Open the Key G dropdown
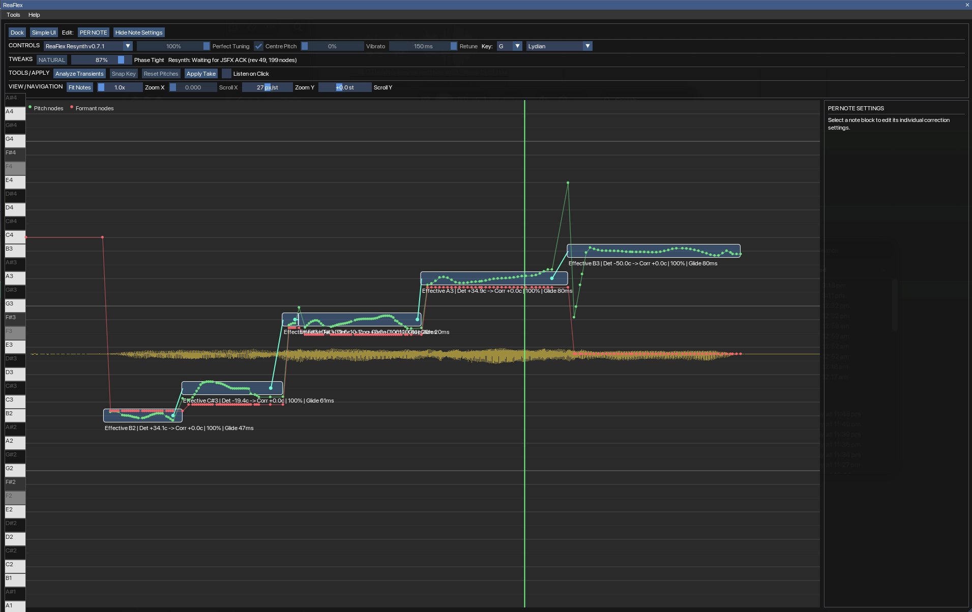972x612 pixels. click(509, 46)
